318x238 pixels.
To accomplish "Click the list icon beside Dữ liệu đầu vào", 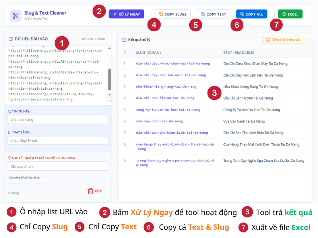I will click(x=11, y=39).
